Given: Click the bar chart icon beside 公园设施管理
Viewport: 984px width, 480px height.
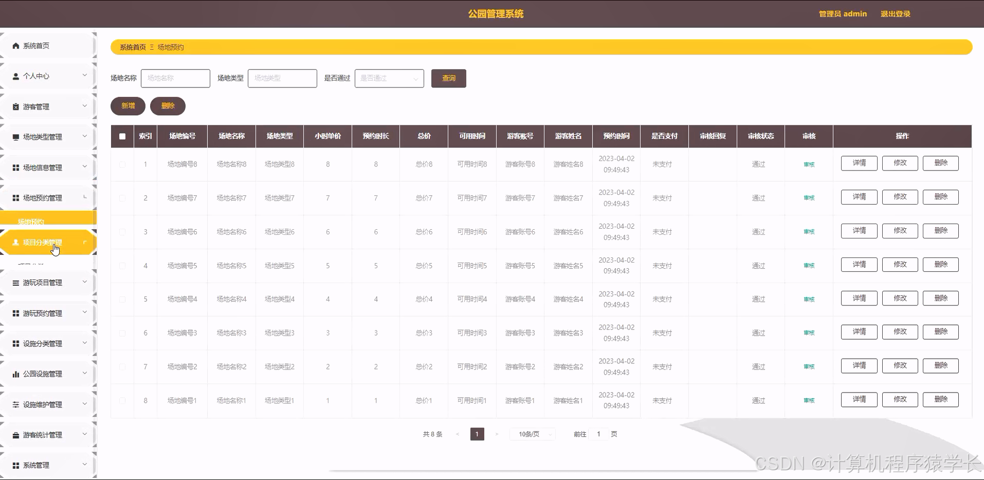Looking at the screenshot, I should 16,374.
